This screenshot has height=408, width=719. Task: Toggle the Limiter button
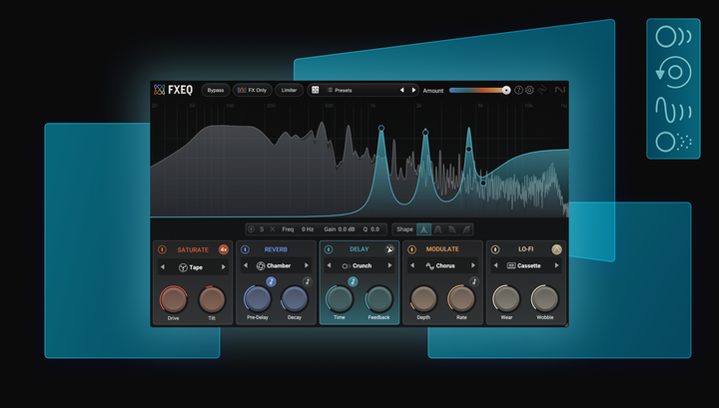coord(289,90)
